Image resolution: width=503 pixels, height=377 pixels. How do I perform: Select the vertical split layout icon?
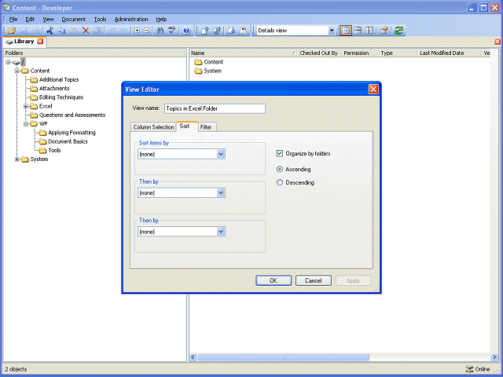369,31
